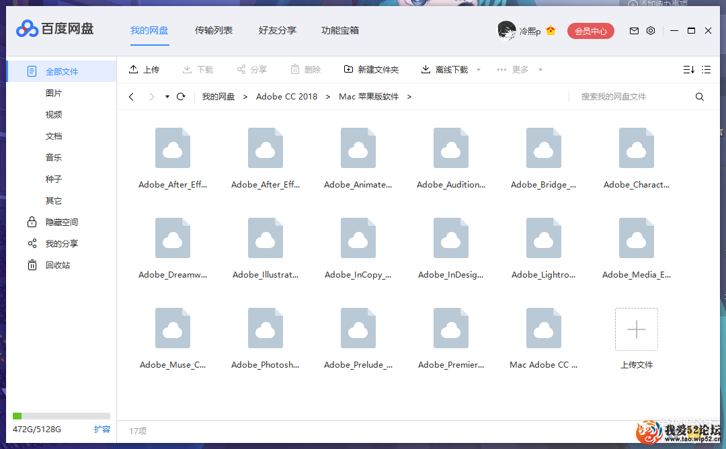The image size is (726, 449).
Task: Switch to list view icon
Action: 706,69
